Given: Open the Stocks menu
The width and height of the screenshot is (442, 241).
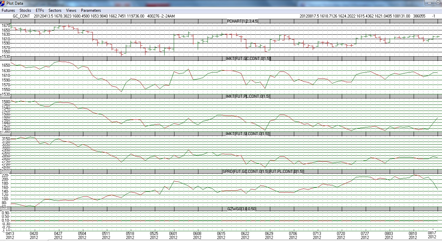Looking at the screenshot, I should click(x=25, y=10).
